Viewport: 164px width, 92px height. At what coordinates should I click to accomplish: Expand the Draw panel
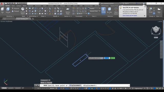coord(43,16)
